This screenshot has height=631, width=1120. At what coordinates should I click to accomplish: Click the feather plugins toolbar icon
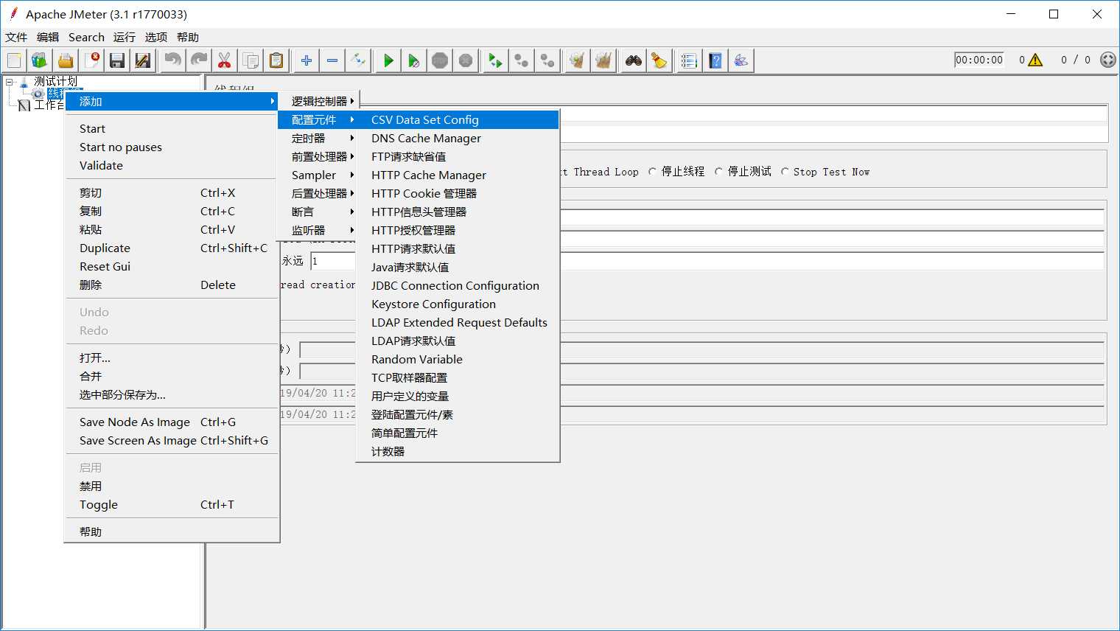pyautogui.click(x=741, y=60)
